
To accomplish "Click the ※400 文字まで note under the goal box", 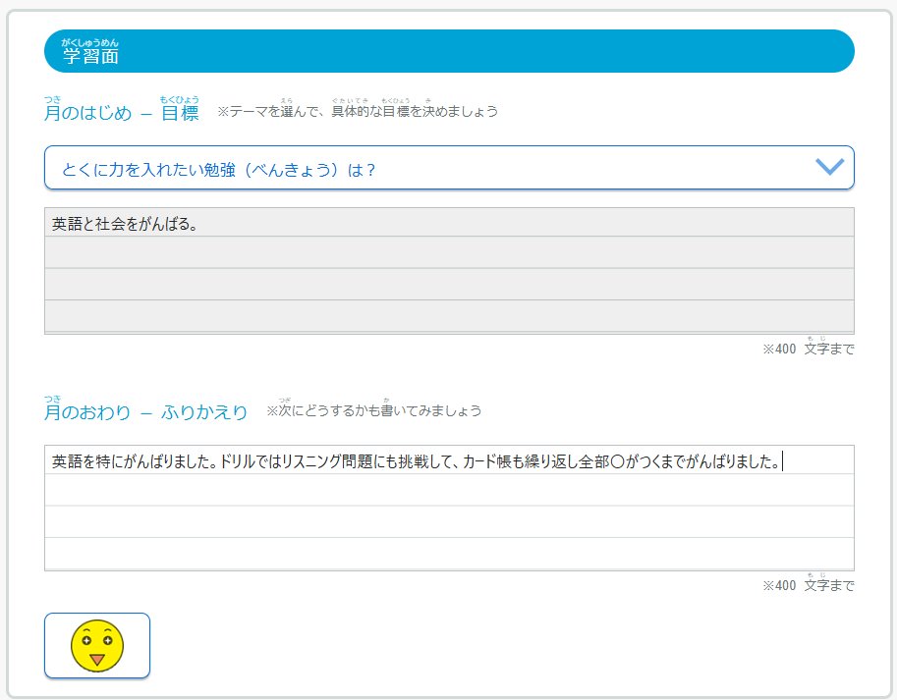I will 808,350.
